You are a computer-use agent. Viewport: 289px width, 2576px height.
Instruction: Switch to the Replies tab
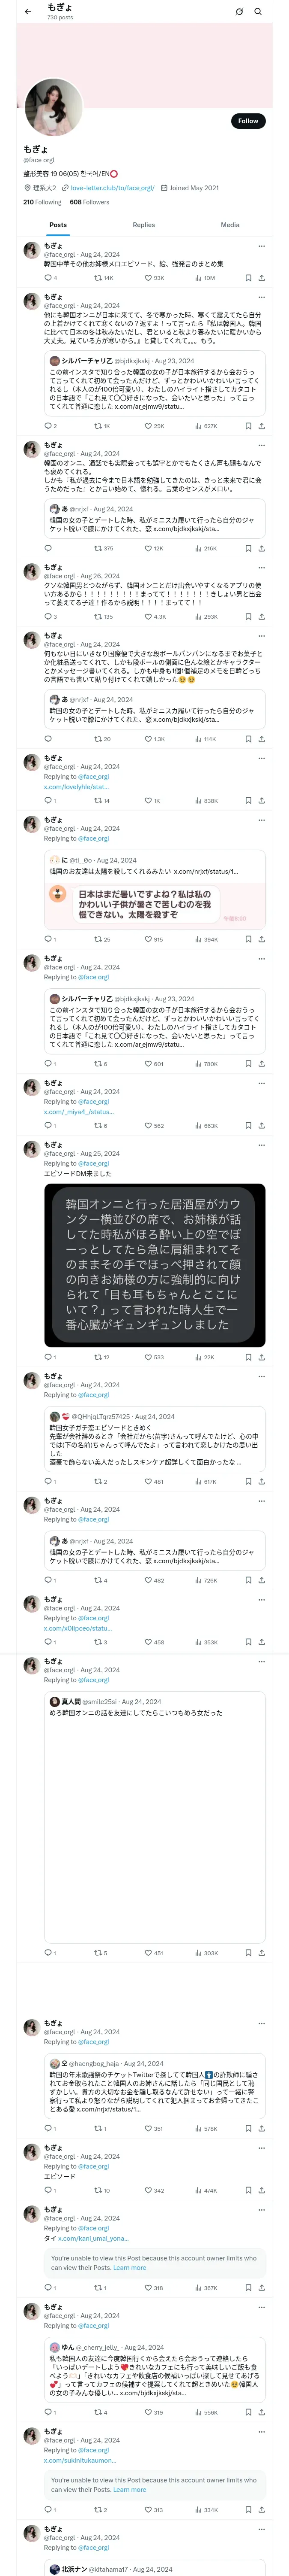click(143, 225)
